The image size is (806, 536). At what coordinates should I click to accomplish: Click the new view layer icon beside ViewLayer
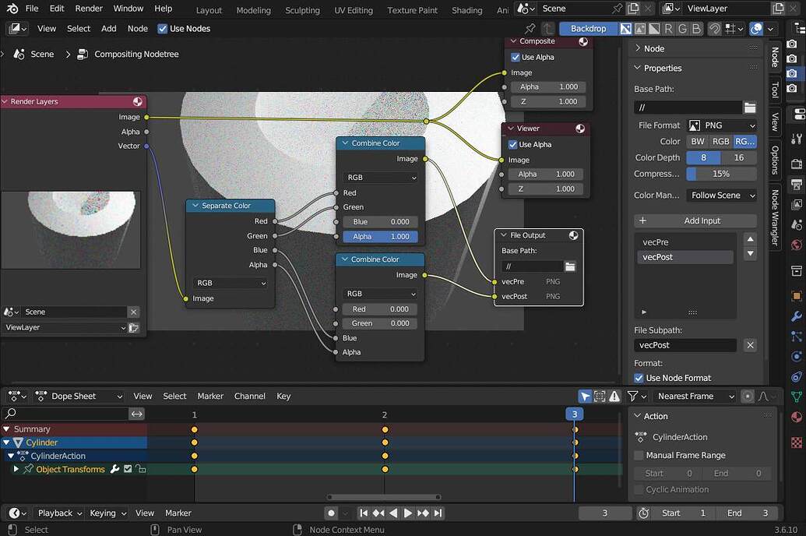778,9
